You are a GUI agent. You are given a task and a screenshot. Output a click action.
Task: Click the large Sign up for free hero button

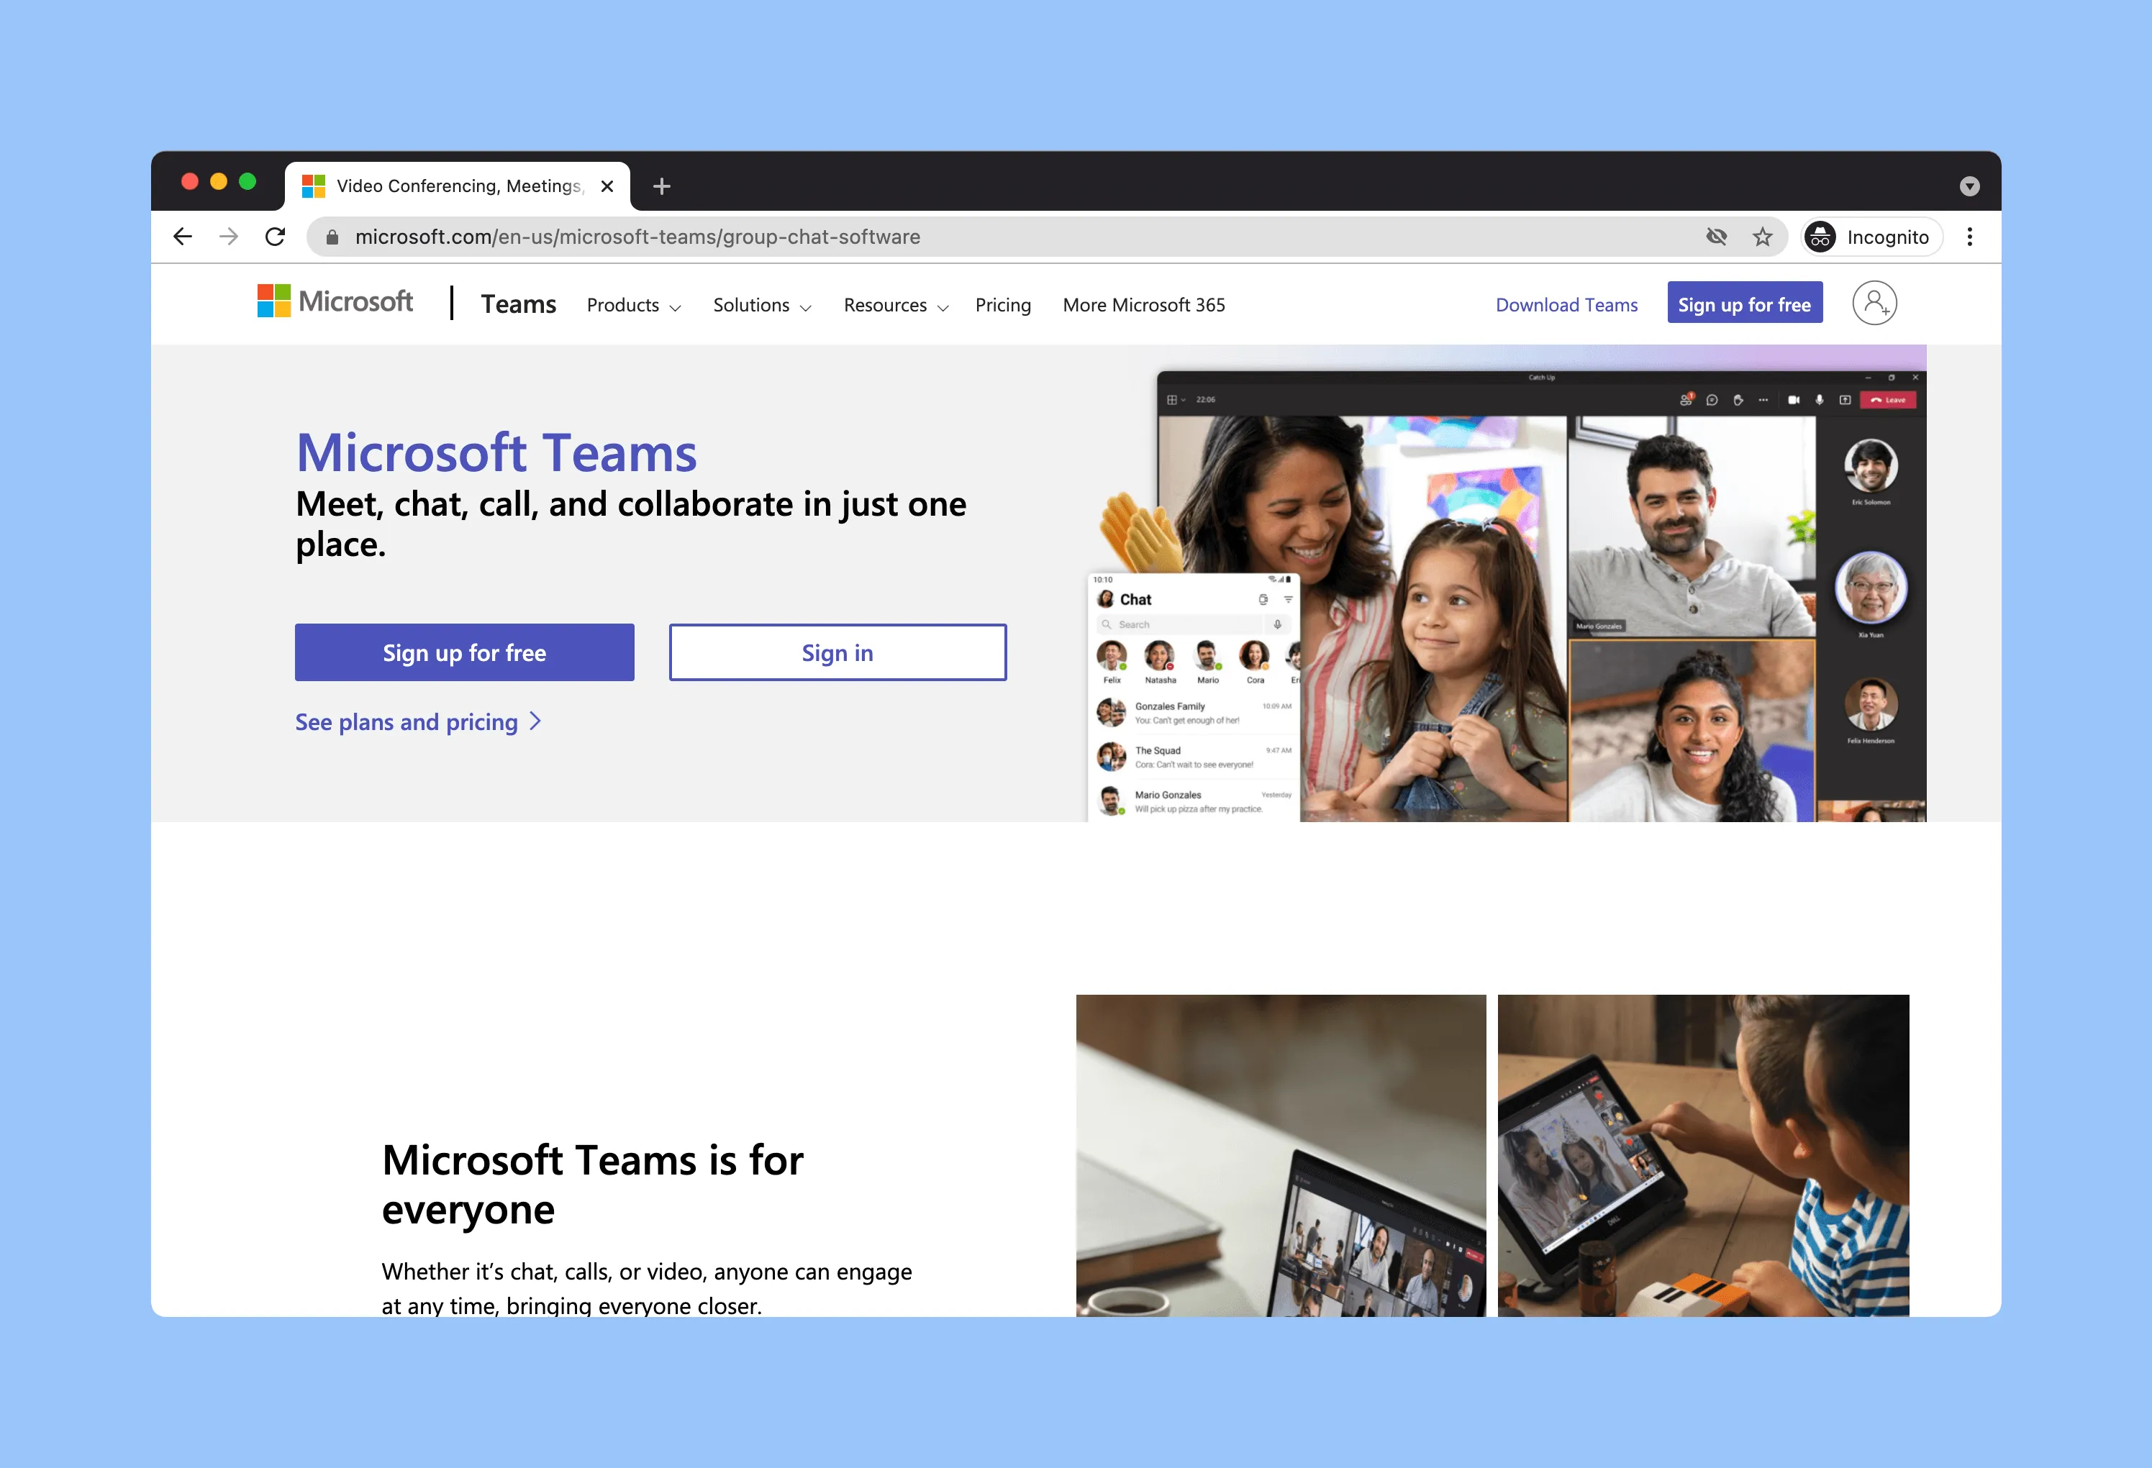(x=464, y=652)
